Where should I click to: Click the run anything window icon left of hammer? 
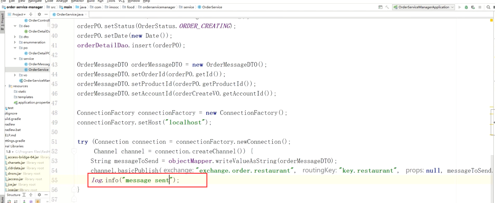tap(380, 7)
